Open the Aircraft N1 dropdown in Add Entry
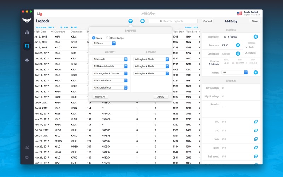283x177 pixels. coord(235,72)
